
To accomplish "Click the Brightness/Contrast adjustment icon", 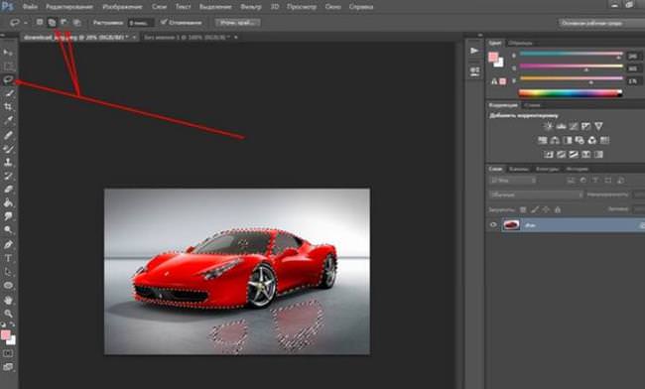I will [548, 126].
